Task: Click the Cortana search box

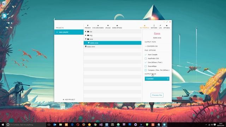Action: point(26,125)
